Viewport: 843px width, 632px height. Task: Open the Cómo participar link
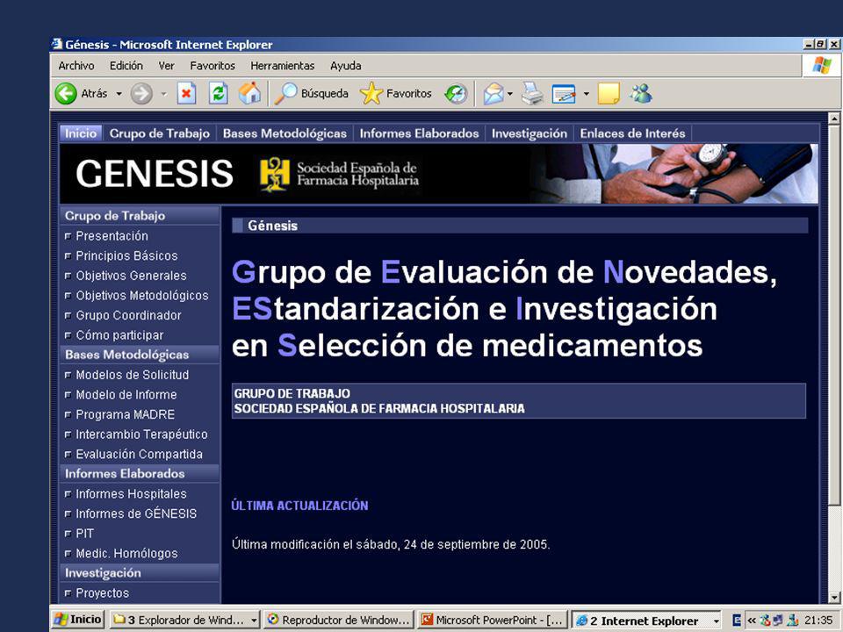119,335
